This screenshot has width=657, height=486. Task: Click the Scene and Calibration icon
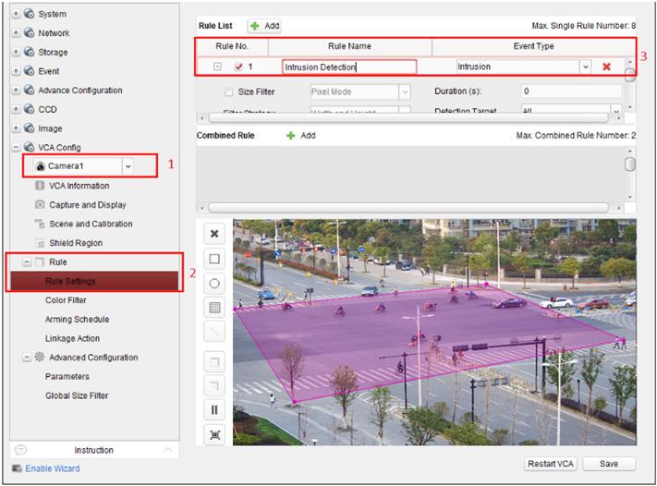[x=40, y=224]
